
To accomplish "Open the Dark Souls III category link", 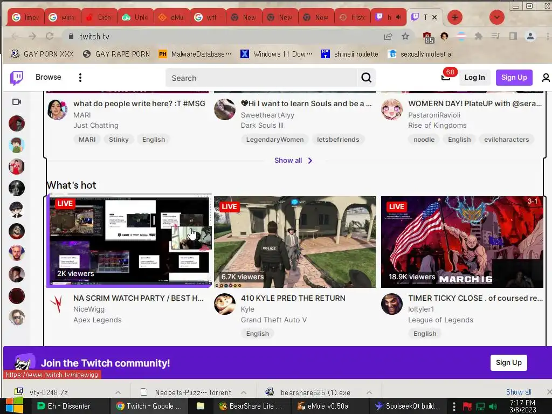I will pyautogui.click(x=262, y=125).
